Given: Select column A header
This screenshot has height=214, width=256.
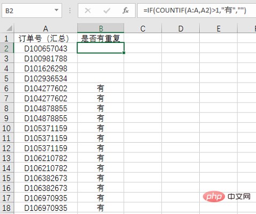Looking at the screenshot, I should click(x=46, y=28).
